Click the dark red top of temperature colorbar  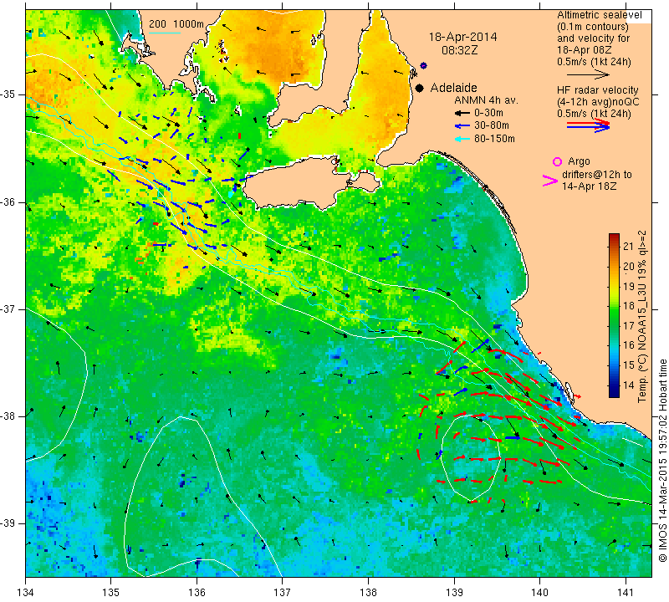pos(614,237)
